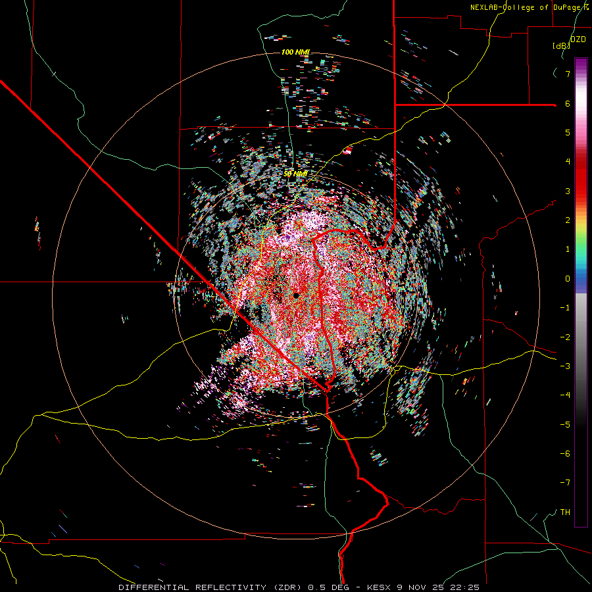Click the ZDR vertical color bar
This screenshot has width=592, height=592.
(x=581, y=293)
